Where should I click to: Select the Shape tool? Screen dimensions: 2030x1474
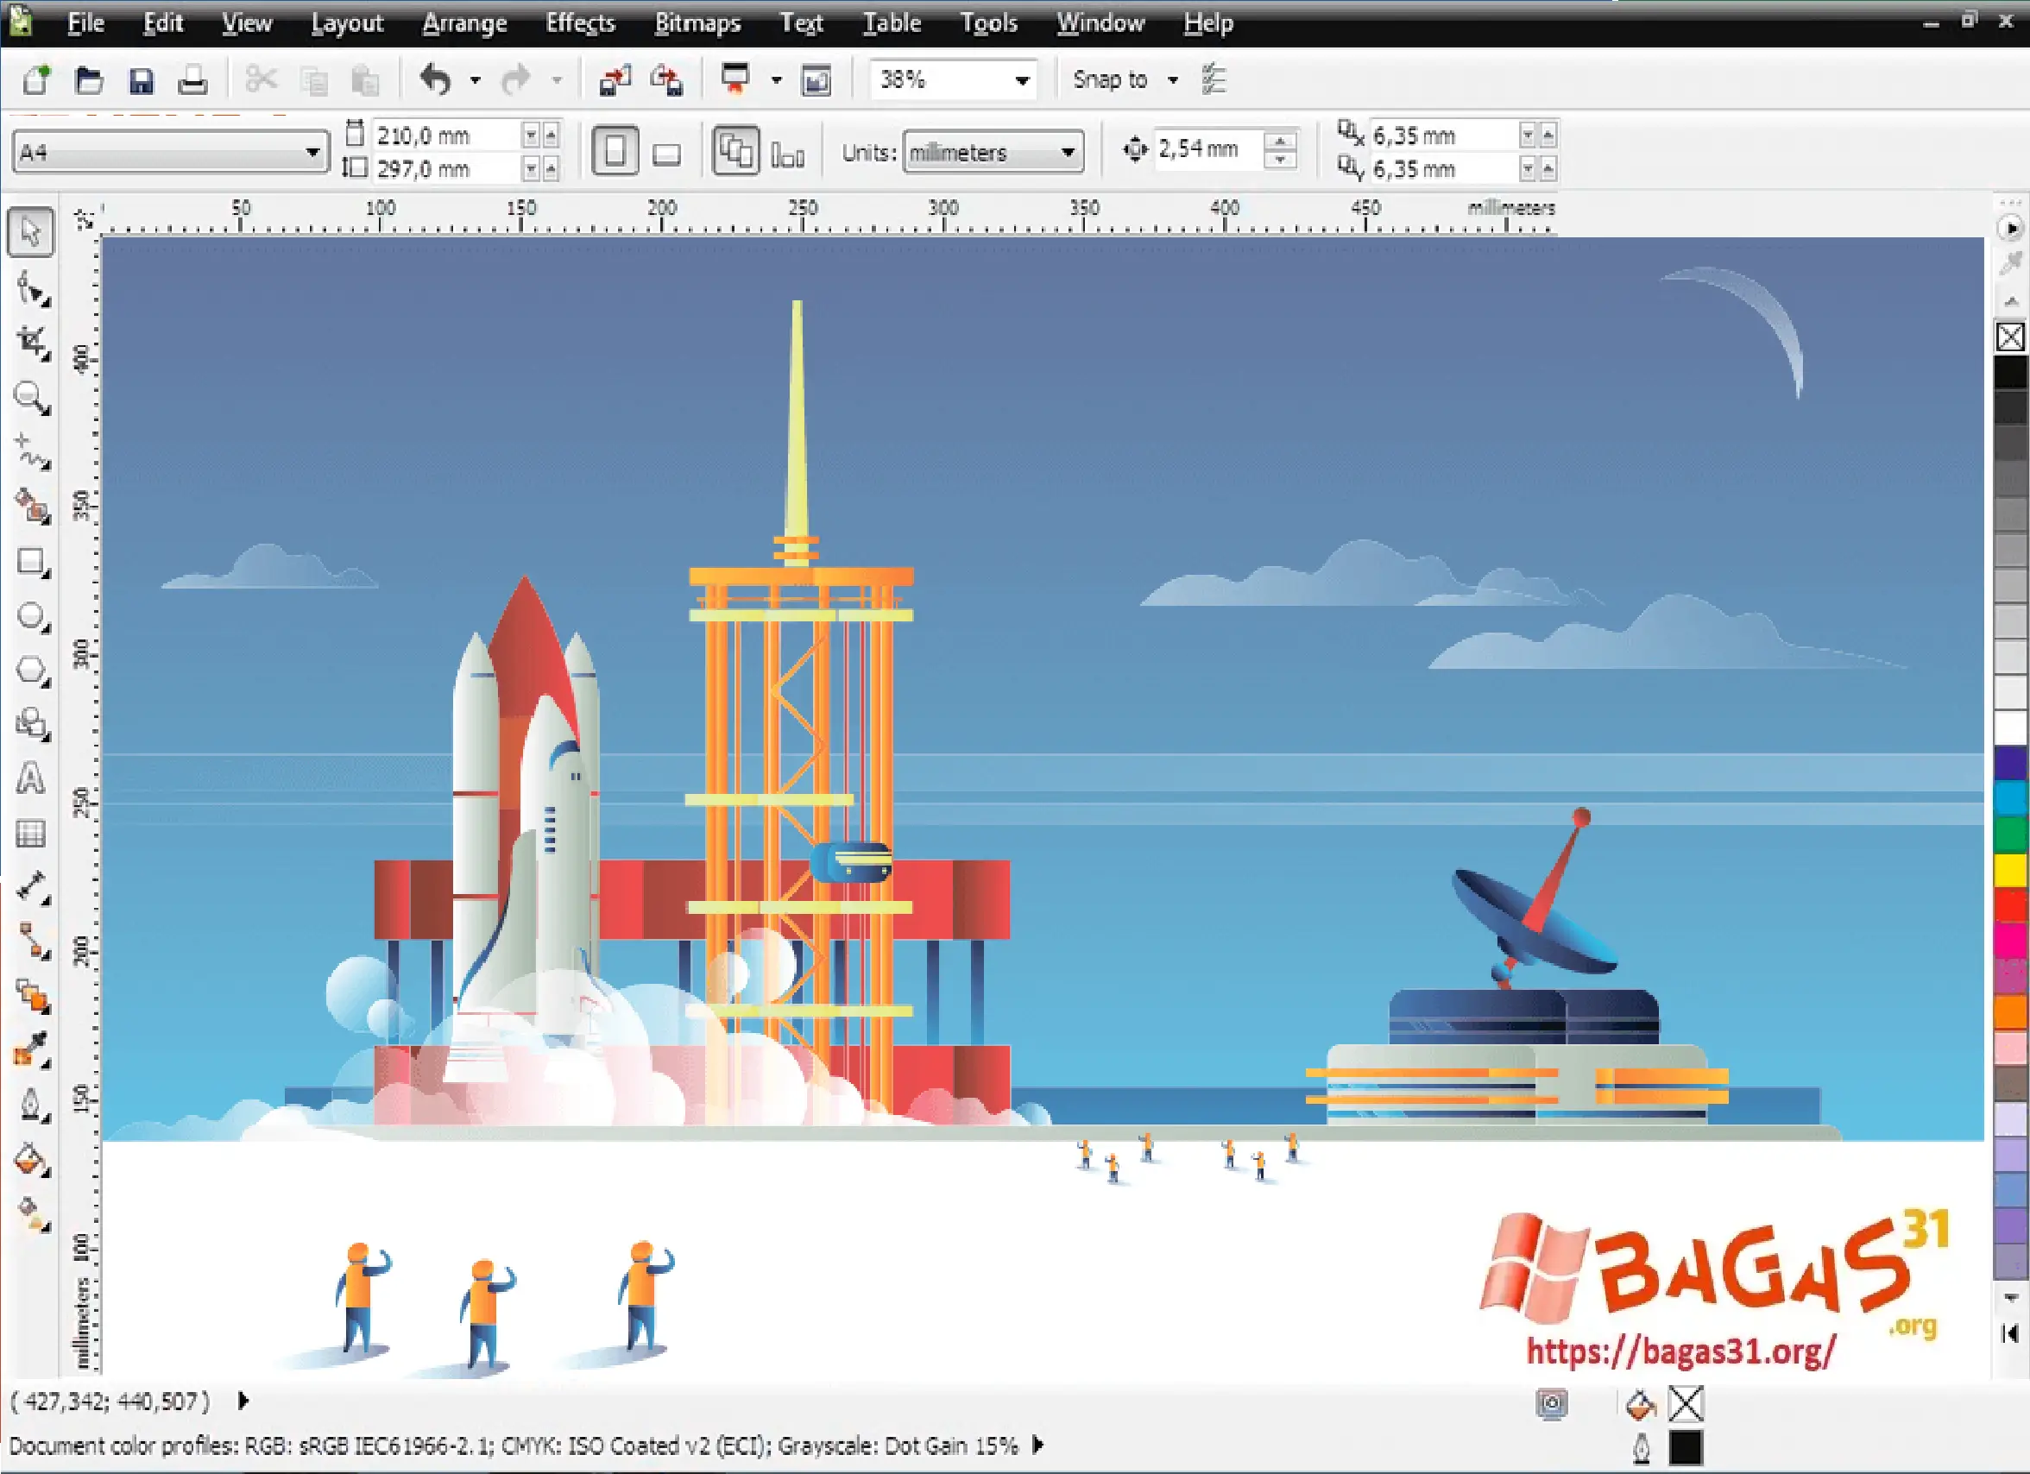[x=29, y=288]
